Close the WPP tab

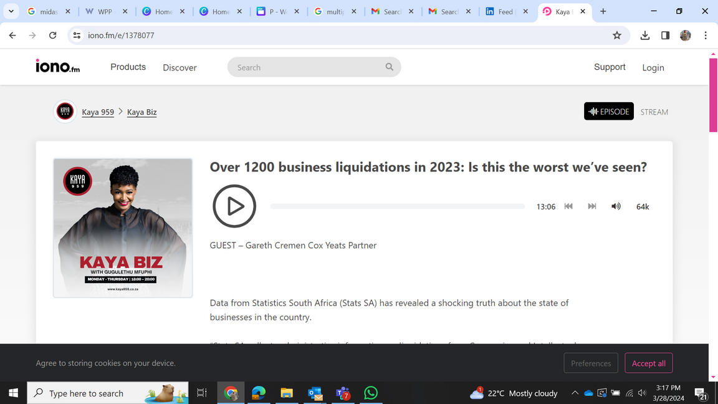pyautogui.click(x=125, y=11)
